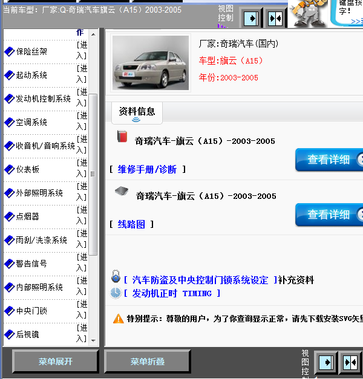Click the book icon beside 后视镜

(10, 334)
